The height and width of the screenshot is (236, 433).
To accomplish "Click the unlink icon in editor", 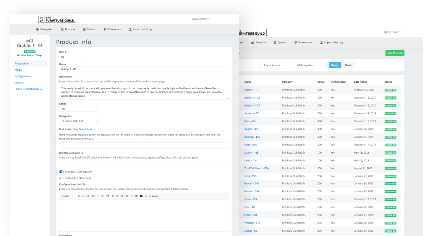I will [132, 196].
